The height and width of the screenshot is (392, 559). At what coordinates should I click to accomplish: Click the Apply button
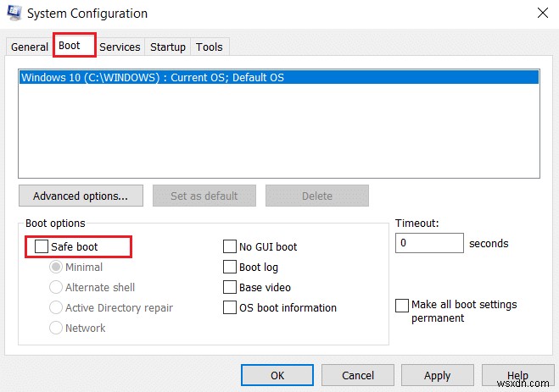(x=437, y=375)
